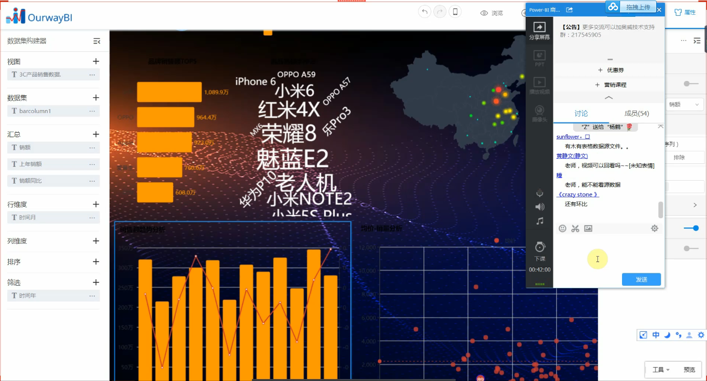707x381 pixels.
Task: Switch to the 讨论 tab
Action: click(581, 114)
